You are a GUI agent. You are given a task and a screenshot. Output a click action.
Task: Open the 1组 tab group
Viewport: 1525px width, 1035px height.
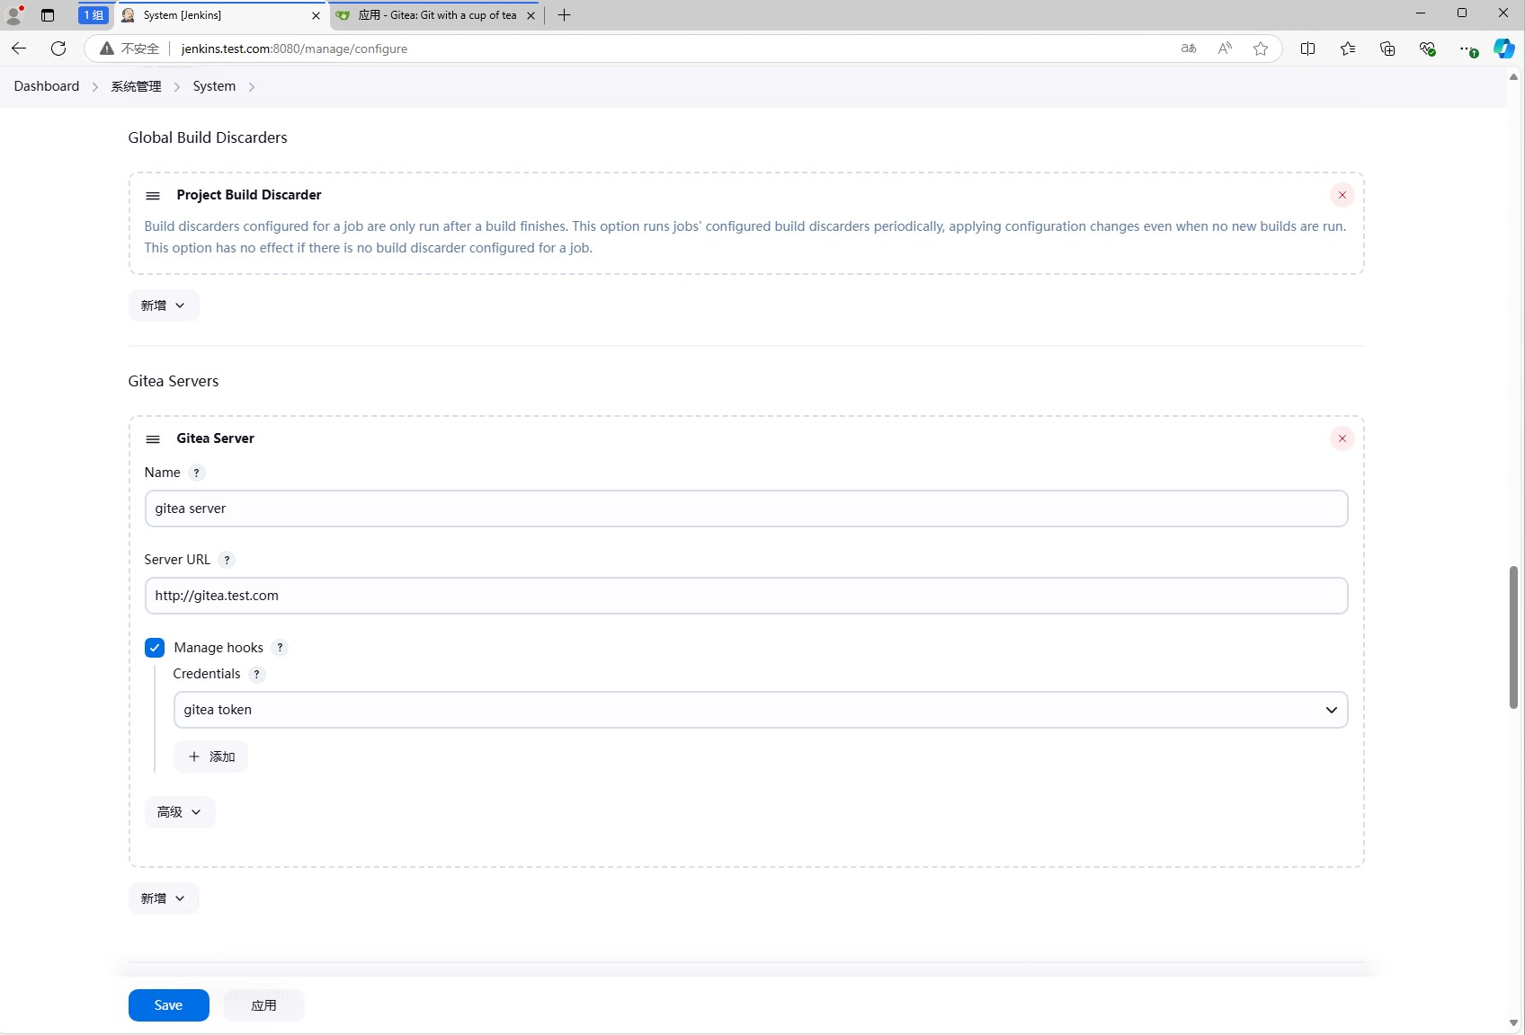[x=94, y=15]
